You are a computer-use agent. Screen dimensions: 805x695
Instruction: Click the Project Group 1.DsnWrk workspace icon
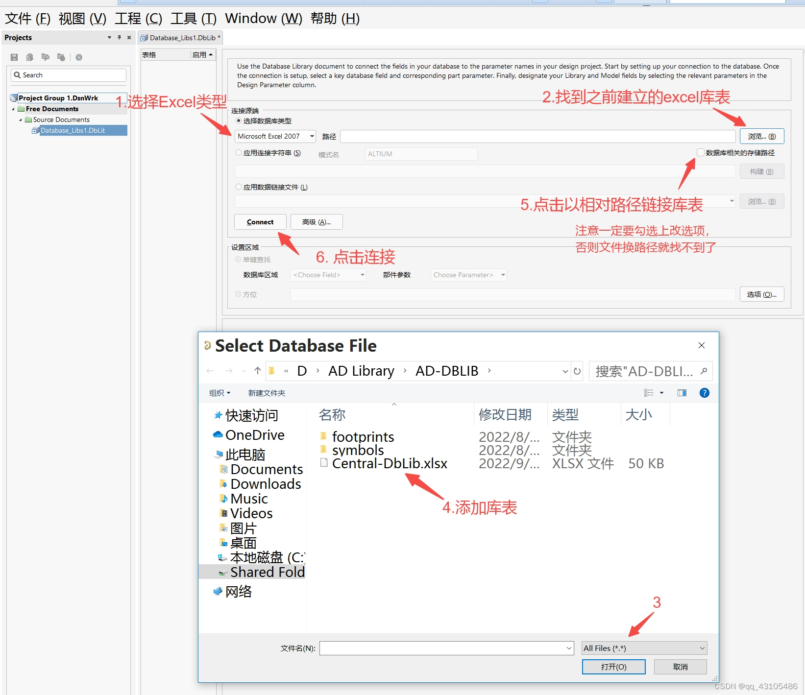pyautogui.click(x=14, y=98)
